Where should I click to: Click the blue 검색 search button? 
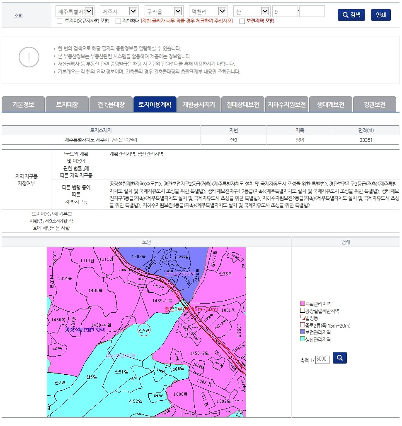(x=351, y=14)
